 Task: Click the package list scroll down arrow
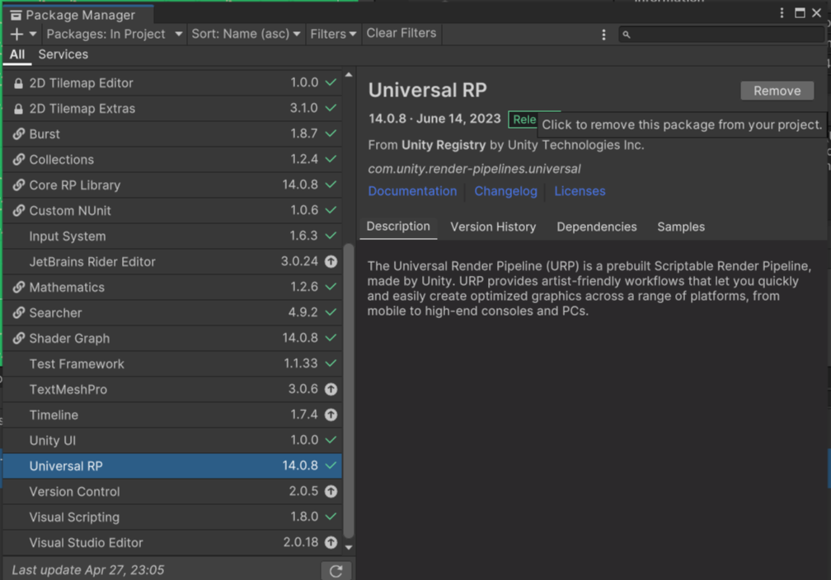point(349,547)
